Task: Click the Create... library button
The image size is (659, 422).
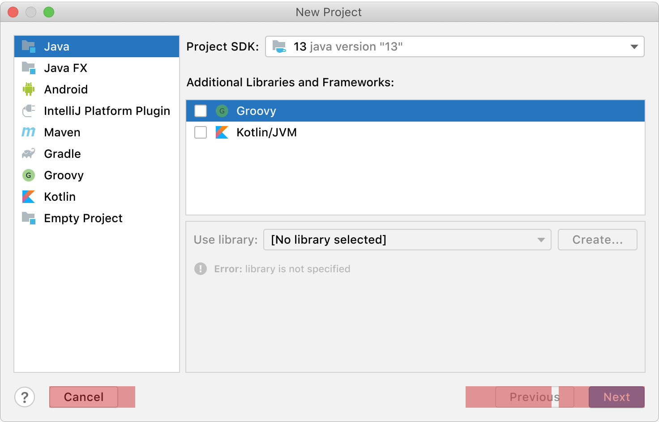Action: [597, 240]
